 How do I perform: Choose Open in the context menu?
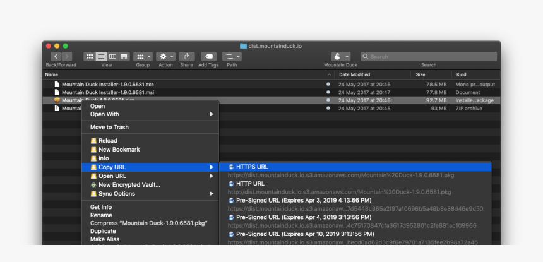(x=150, y=106)
